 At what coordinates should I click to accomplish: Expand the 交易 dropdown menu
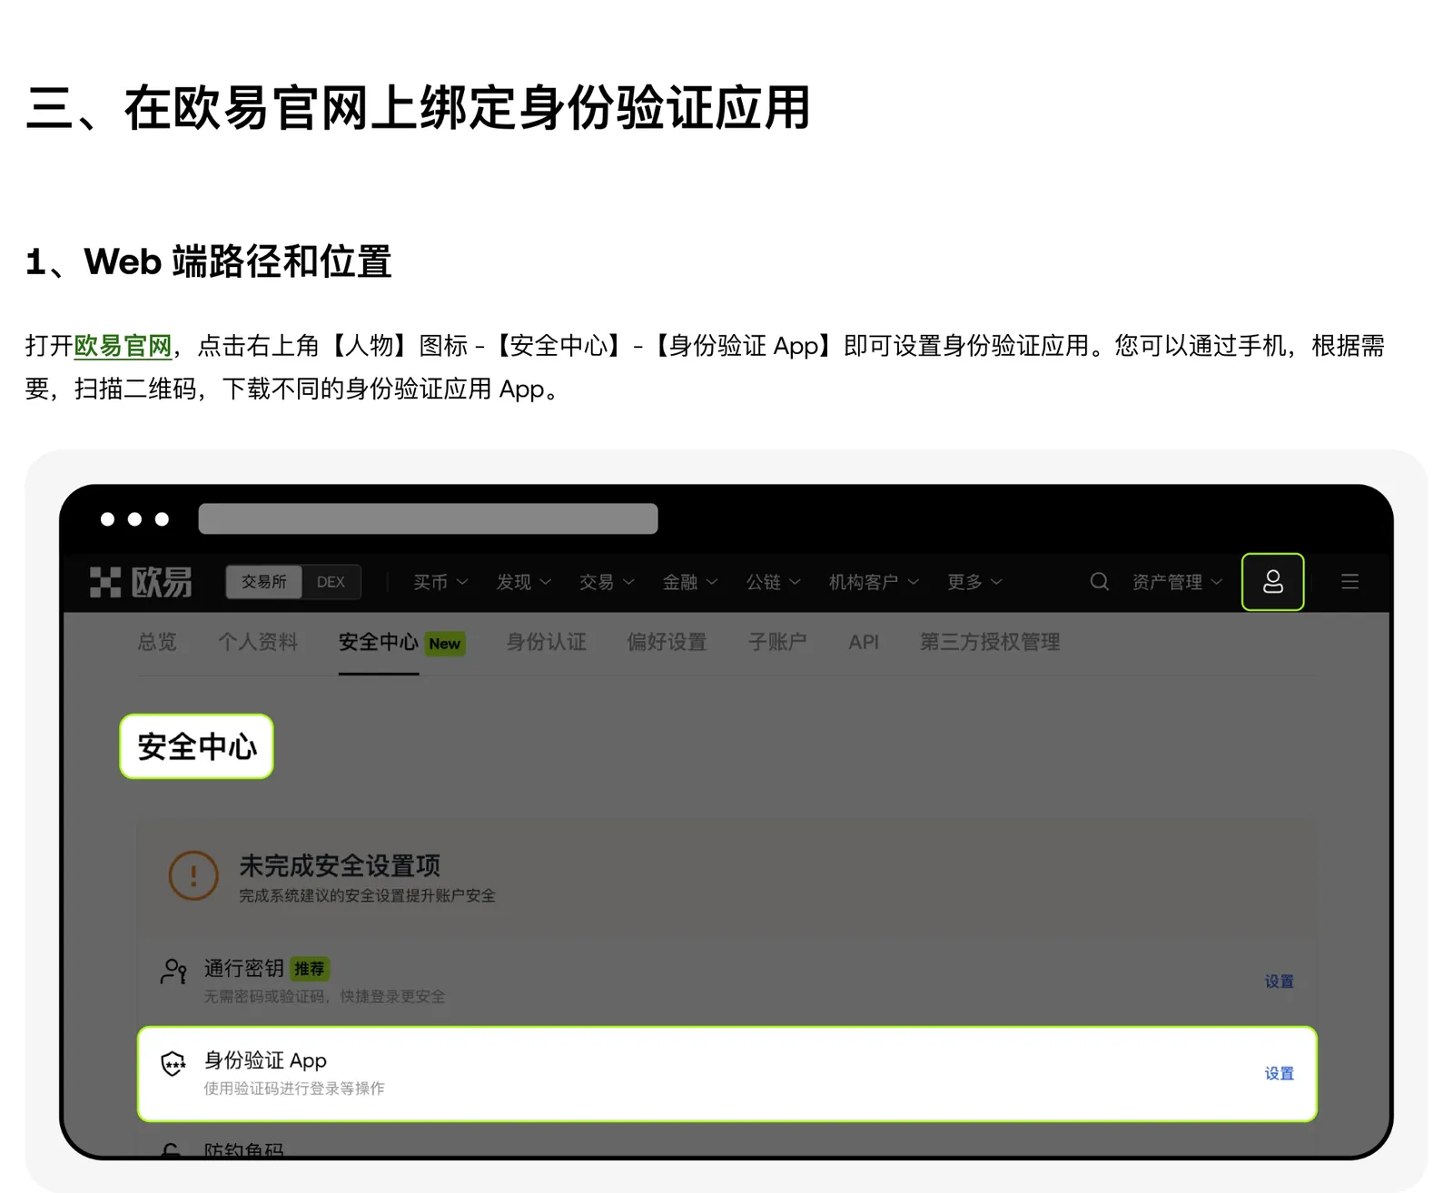tap(607, 582)
